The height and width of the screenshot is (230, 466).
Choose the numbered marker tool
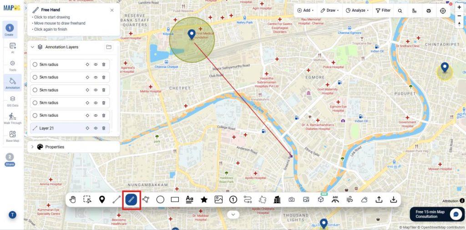coord(233,199)
